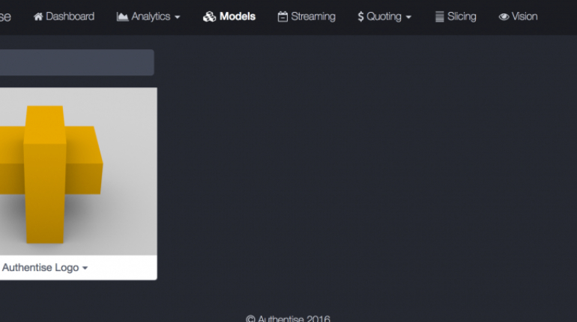The height and width of the screenshot is (322, 577).
Task: Expand the Analytics dropdown caret
Action: [178, 17]
